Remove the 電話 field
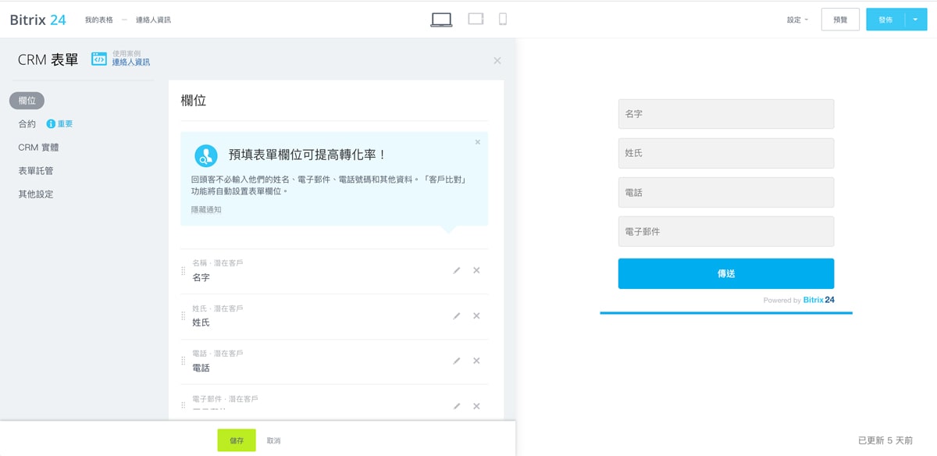 tap(476, 361)
